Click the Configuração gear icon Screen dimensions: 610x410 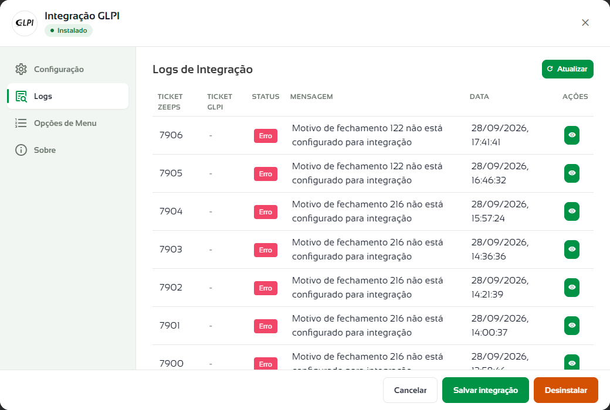click(x=21, y=69)
